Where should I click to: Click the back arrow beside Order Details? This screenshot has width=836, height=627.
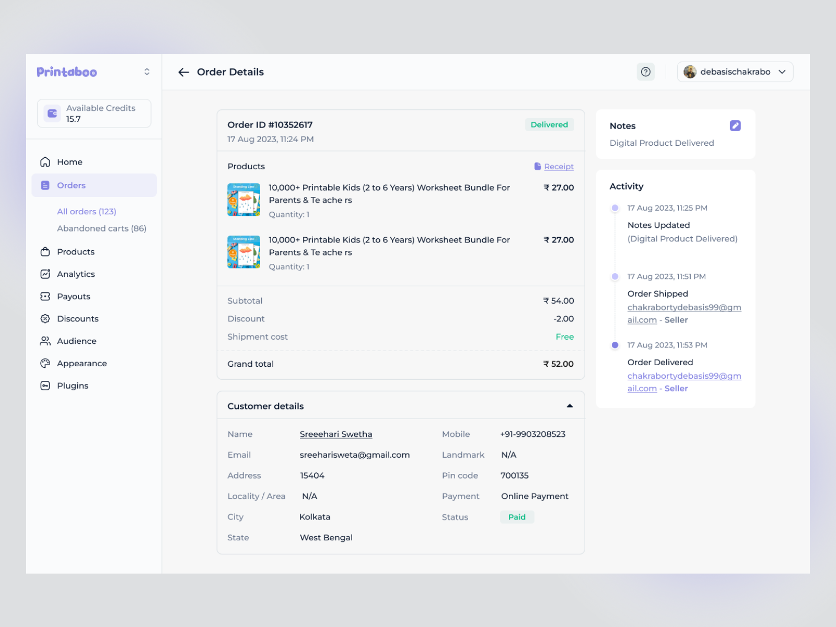click(x=184, y=72)
